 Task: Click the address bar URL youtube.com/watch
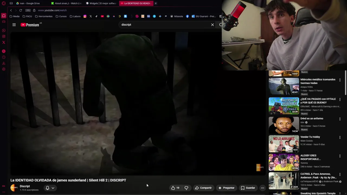pos(52,10)
